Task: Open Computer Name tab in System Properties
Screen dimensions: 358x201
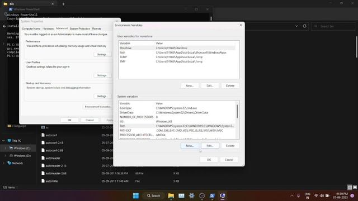Action: click(31, 28)
